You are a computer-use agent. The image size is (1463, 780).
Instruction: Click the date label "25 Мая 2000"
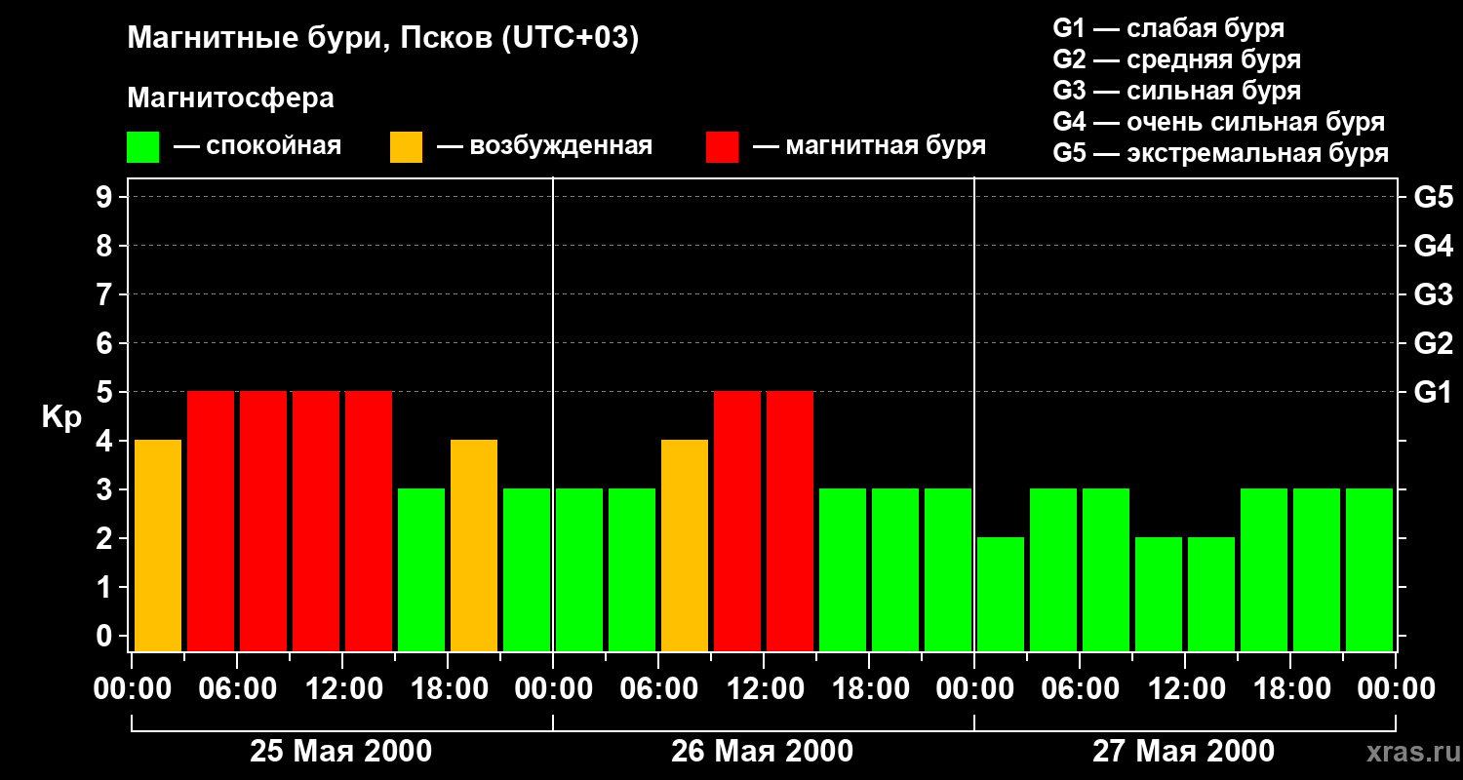click(x=340, y=751)
